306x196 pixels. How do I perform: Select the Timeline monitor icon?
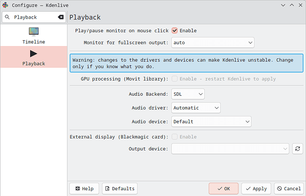[34, 32]
